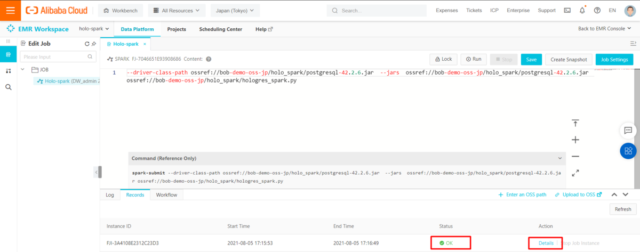640x252 pixels.
Task: Open the orange hamburger main menu
Action: (x=10, y=10)
